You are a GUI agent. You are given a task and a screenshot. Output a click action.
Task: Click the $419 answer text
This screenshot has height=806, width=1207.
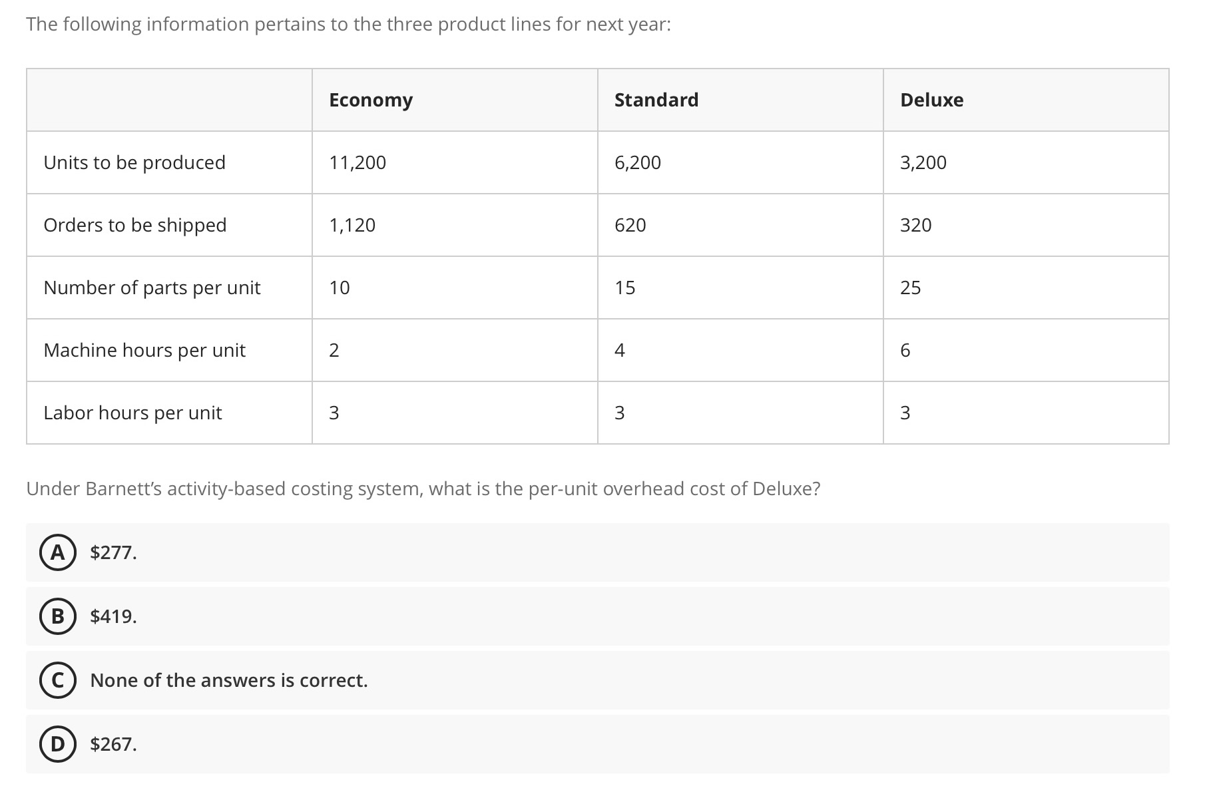tap(113, 616)
